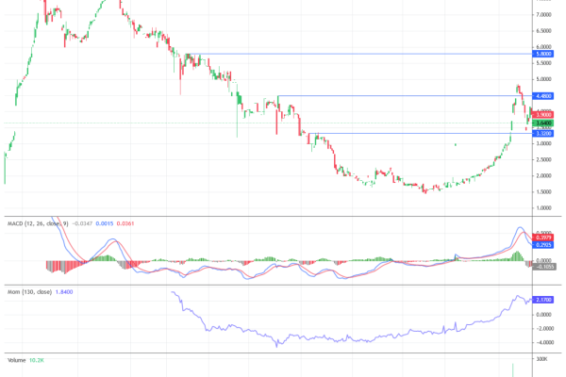Click the MACD indicator title in legend

(16, 221)
